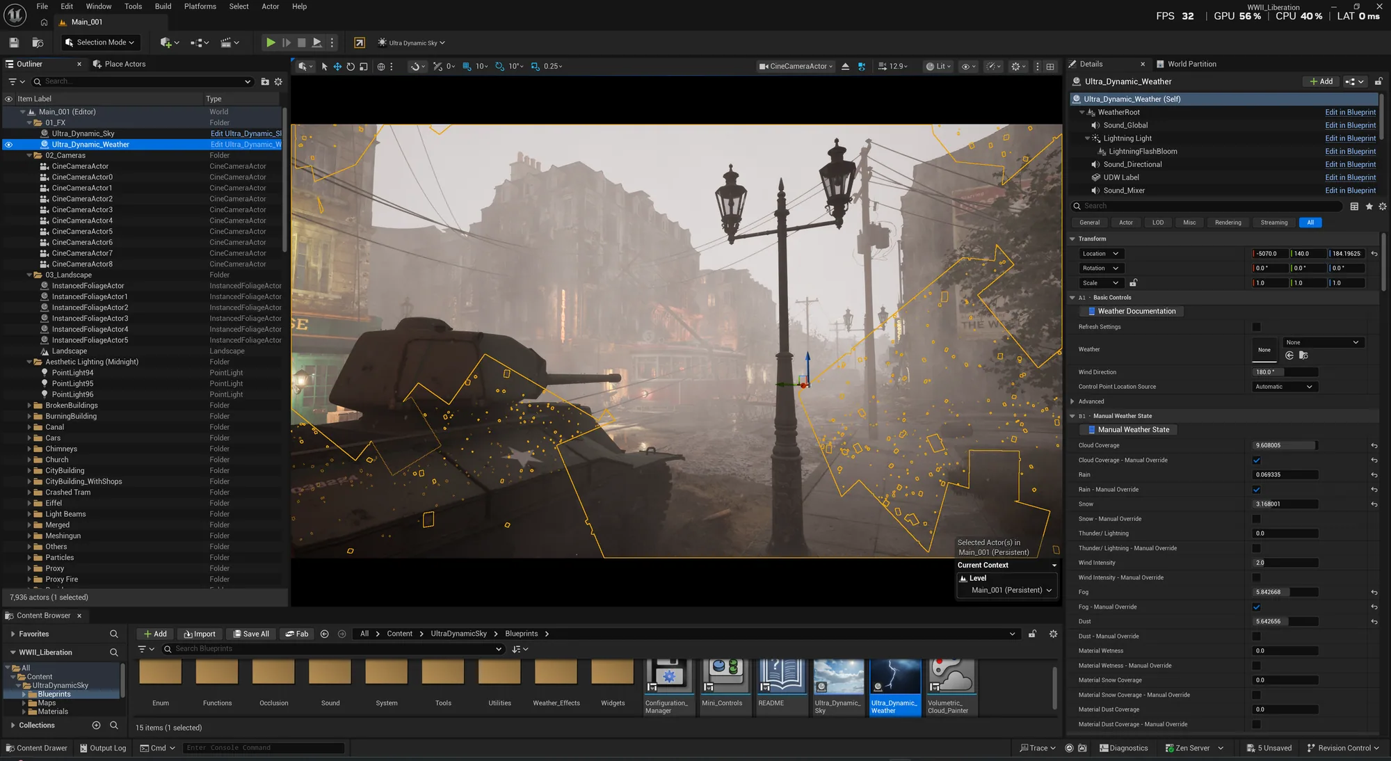
Task: Open Control Point Location Source Automatic dropdown
Action: tap(1284, 387)
